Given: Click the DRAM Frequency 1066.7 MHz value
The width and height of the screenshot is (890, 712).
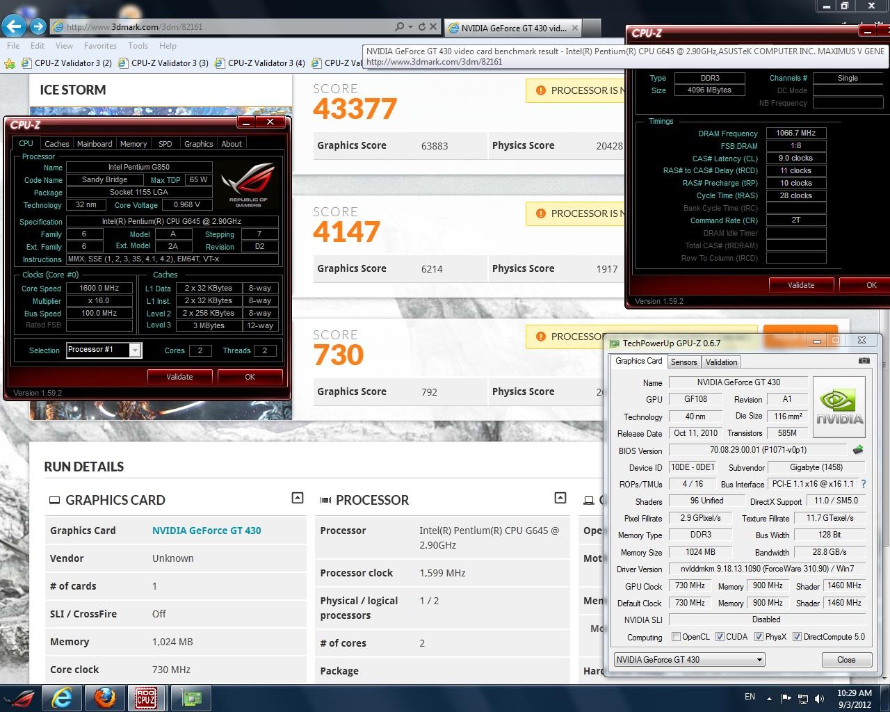Looking at the screenshot, I should click(796, 133).
